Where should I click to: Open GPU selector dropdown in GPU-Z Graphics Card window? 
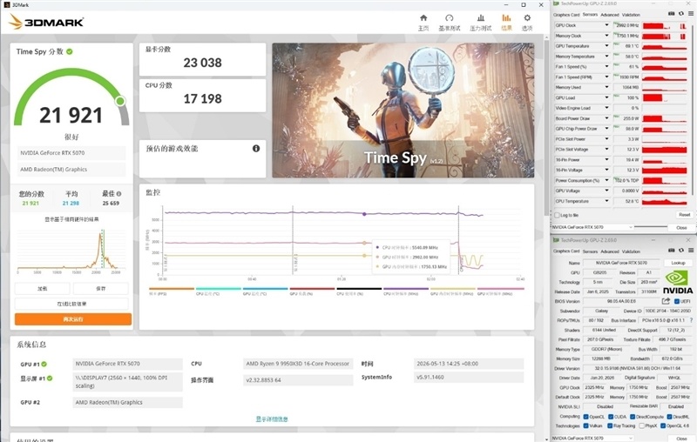[592, 438]
